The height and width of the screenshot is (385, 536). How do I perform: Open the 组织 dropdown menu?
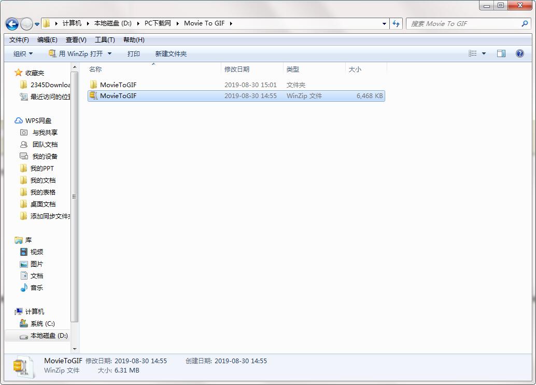(x=23, y=53)
